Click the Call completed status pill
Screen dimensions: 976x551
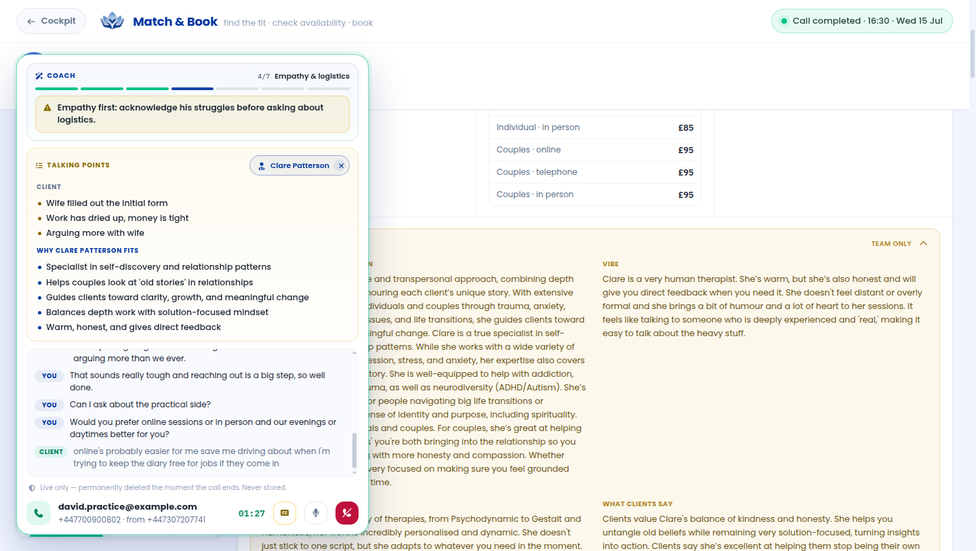(x=861, y=21)
